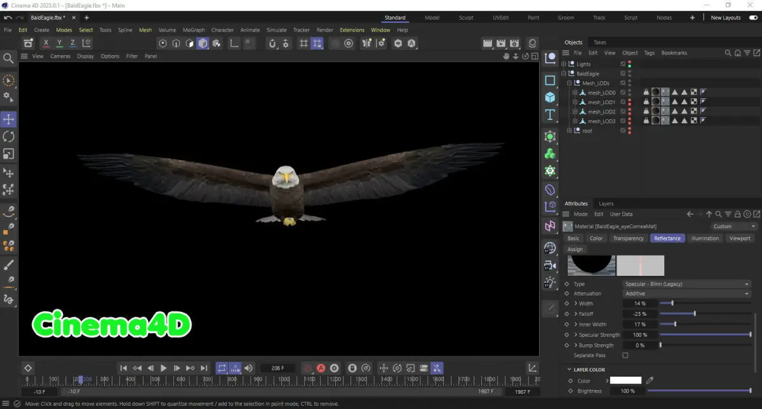762x409 pixels.
Task: Open the Custom mode dropdown in Attributes
Action: coord(733,226)
